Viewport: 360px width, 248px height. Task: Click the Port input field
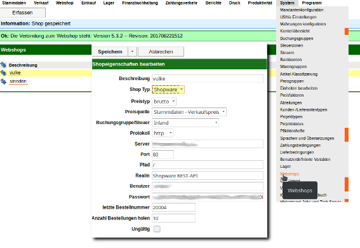coord(163,155)
